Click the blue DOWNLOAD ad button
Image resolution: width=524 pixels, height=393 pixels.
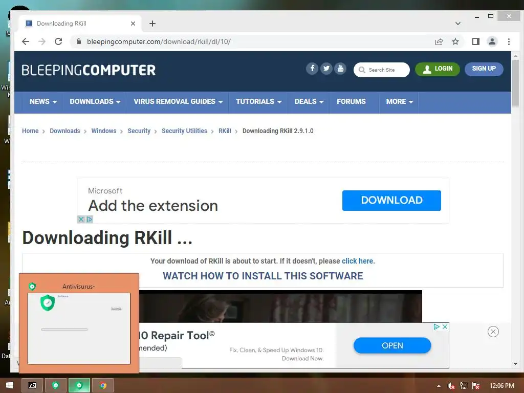point(391,201)
